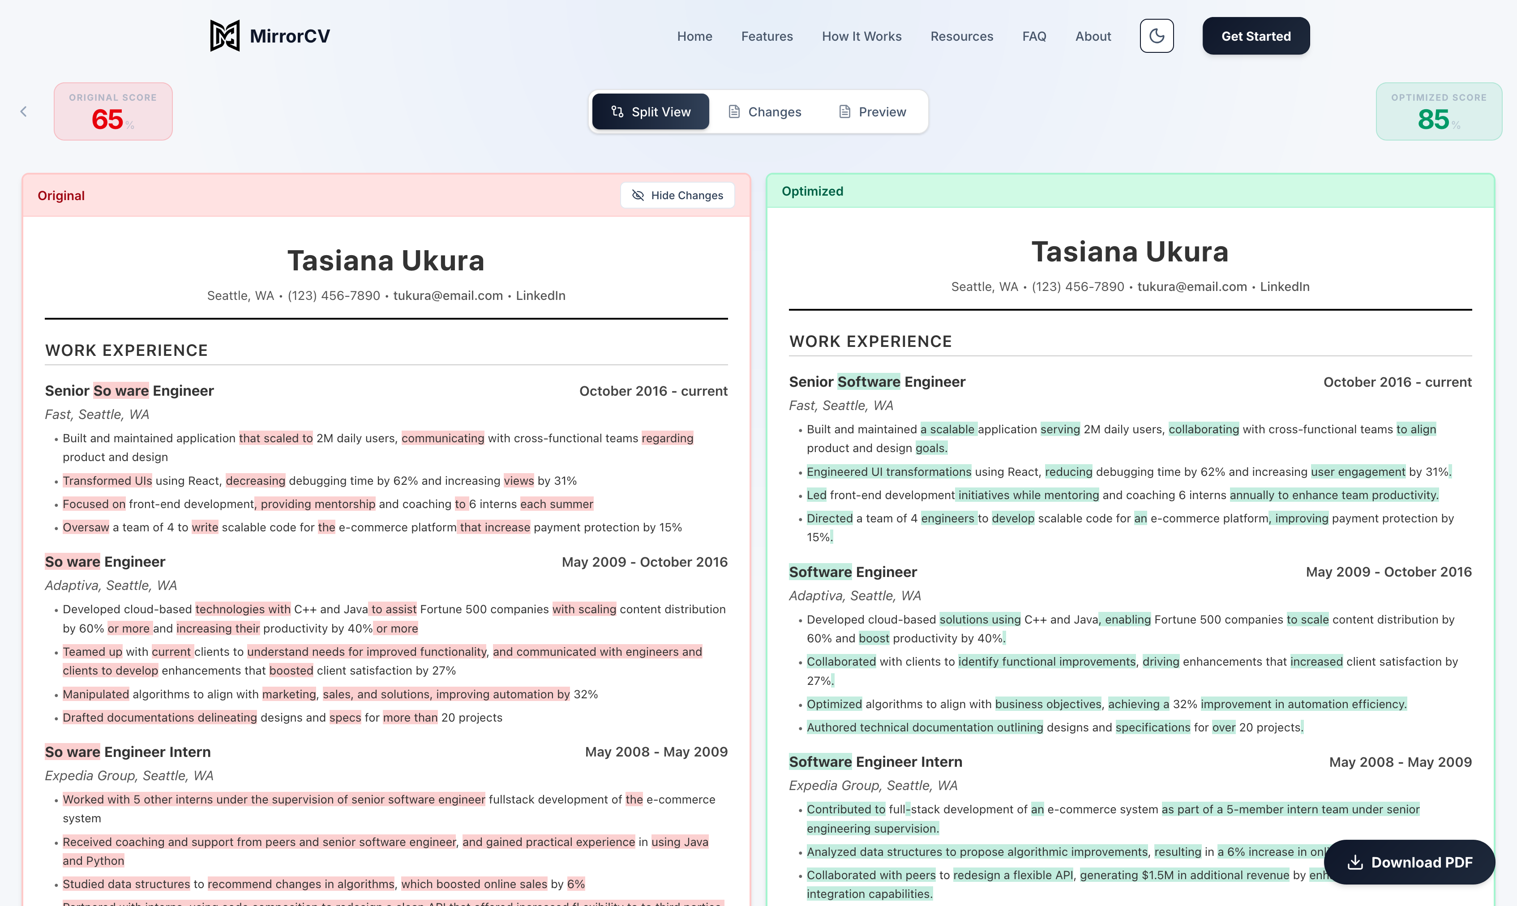Hide highlighted changes on the original resume
Viewport: 1517px width, 906px height.
pos(677,195)
